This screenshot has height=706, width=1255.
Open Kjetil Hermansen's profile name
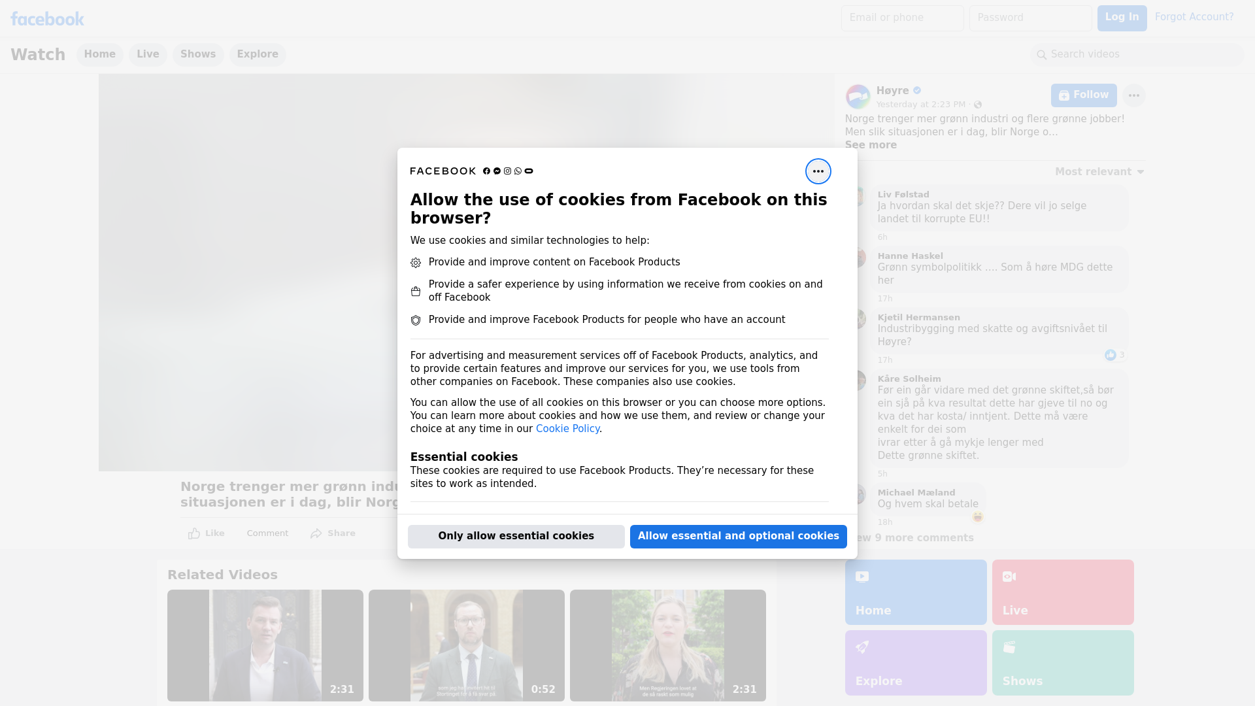[x=918, y=318]
